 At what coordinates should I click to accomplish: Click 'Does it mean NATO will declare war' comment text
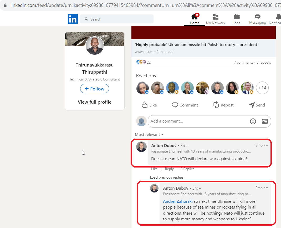199,159
